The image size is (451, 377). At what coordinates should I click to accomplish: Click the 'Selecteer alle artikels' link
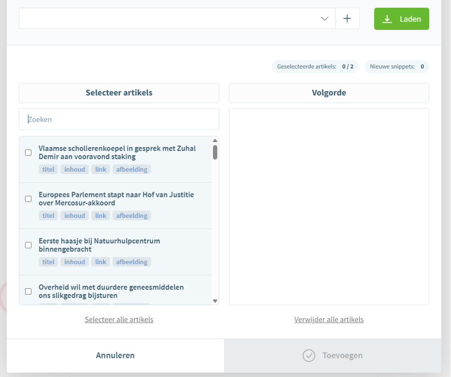point(119,319)
